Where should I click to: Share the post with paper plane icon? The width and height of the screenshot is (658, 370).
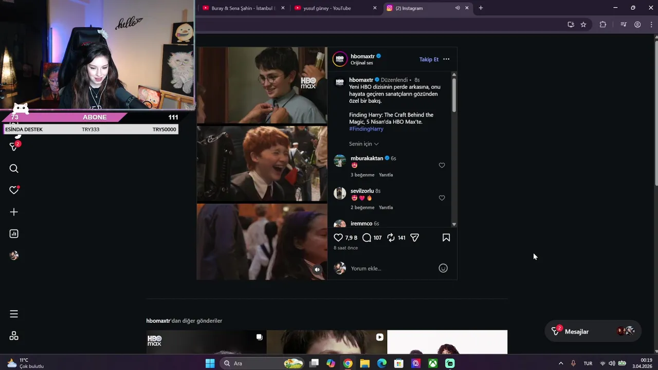click(x=415, y=237)
